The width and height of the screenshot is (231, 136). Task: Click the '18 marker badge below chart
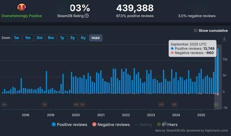(x=44, y=105)
